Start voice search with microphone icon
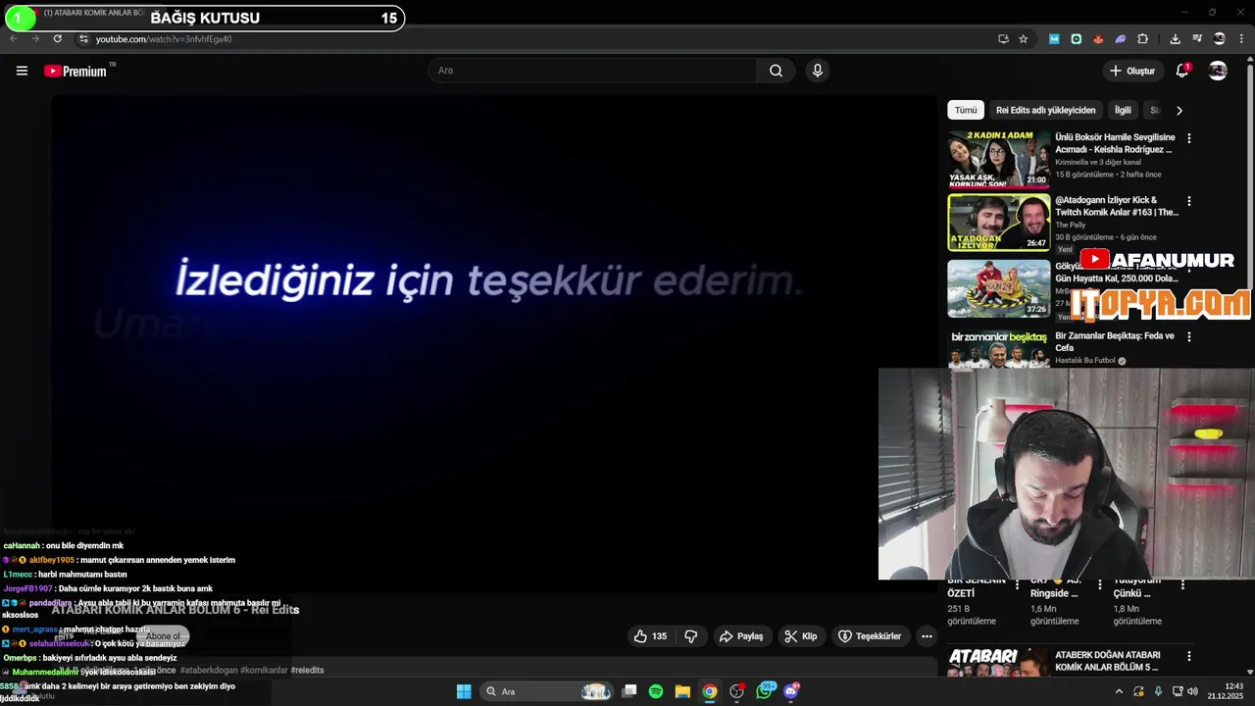The image size is (1255, 706). [818, 71]
